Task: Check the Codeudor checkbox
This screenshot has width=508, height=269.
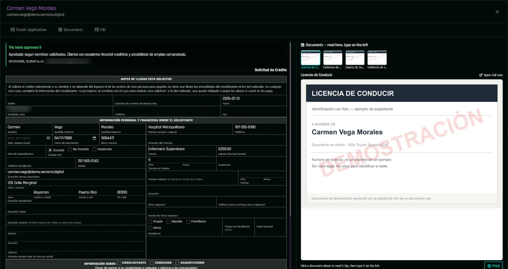Action: tap(152, 263)
